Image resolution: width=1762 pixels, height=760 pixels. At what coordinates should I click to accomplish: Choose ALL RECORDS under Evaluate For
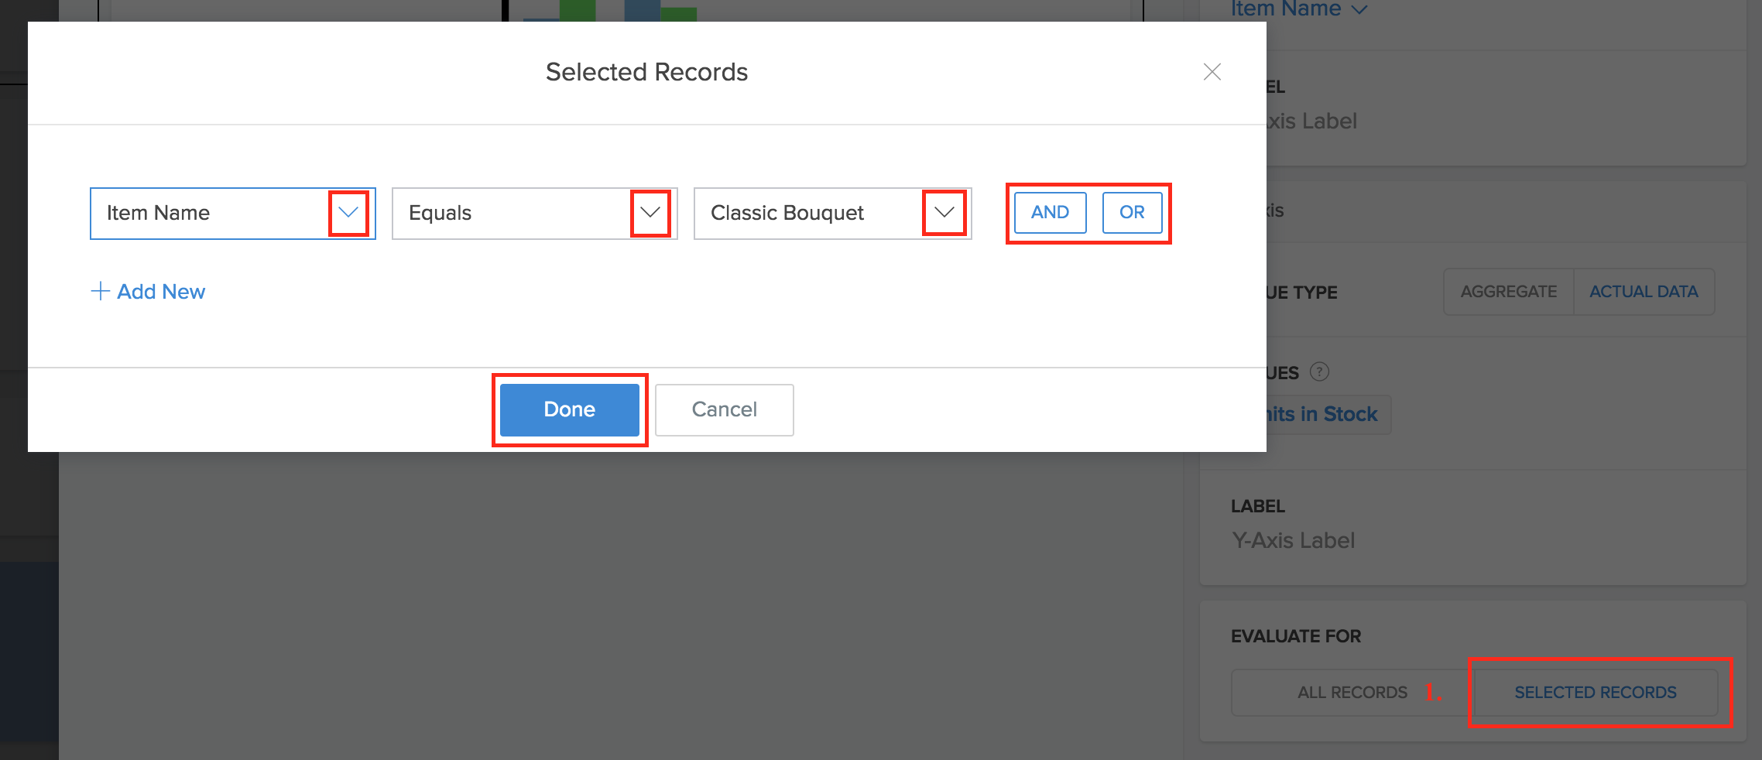point(1352,693)
